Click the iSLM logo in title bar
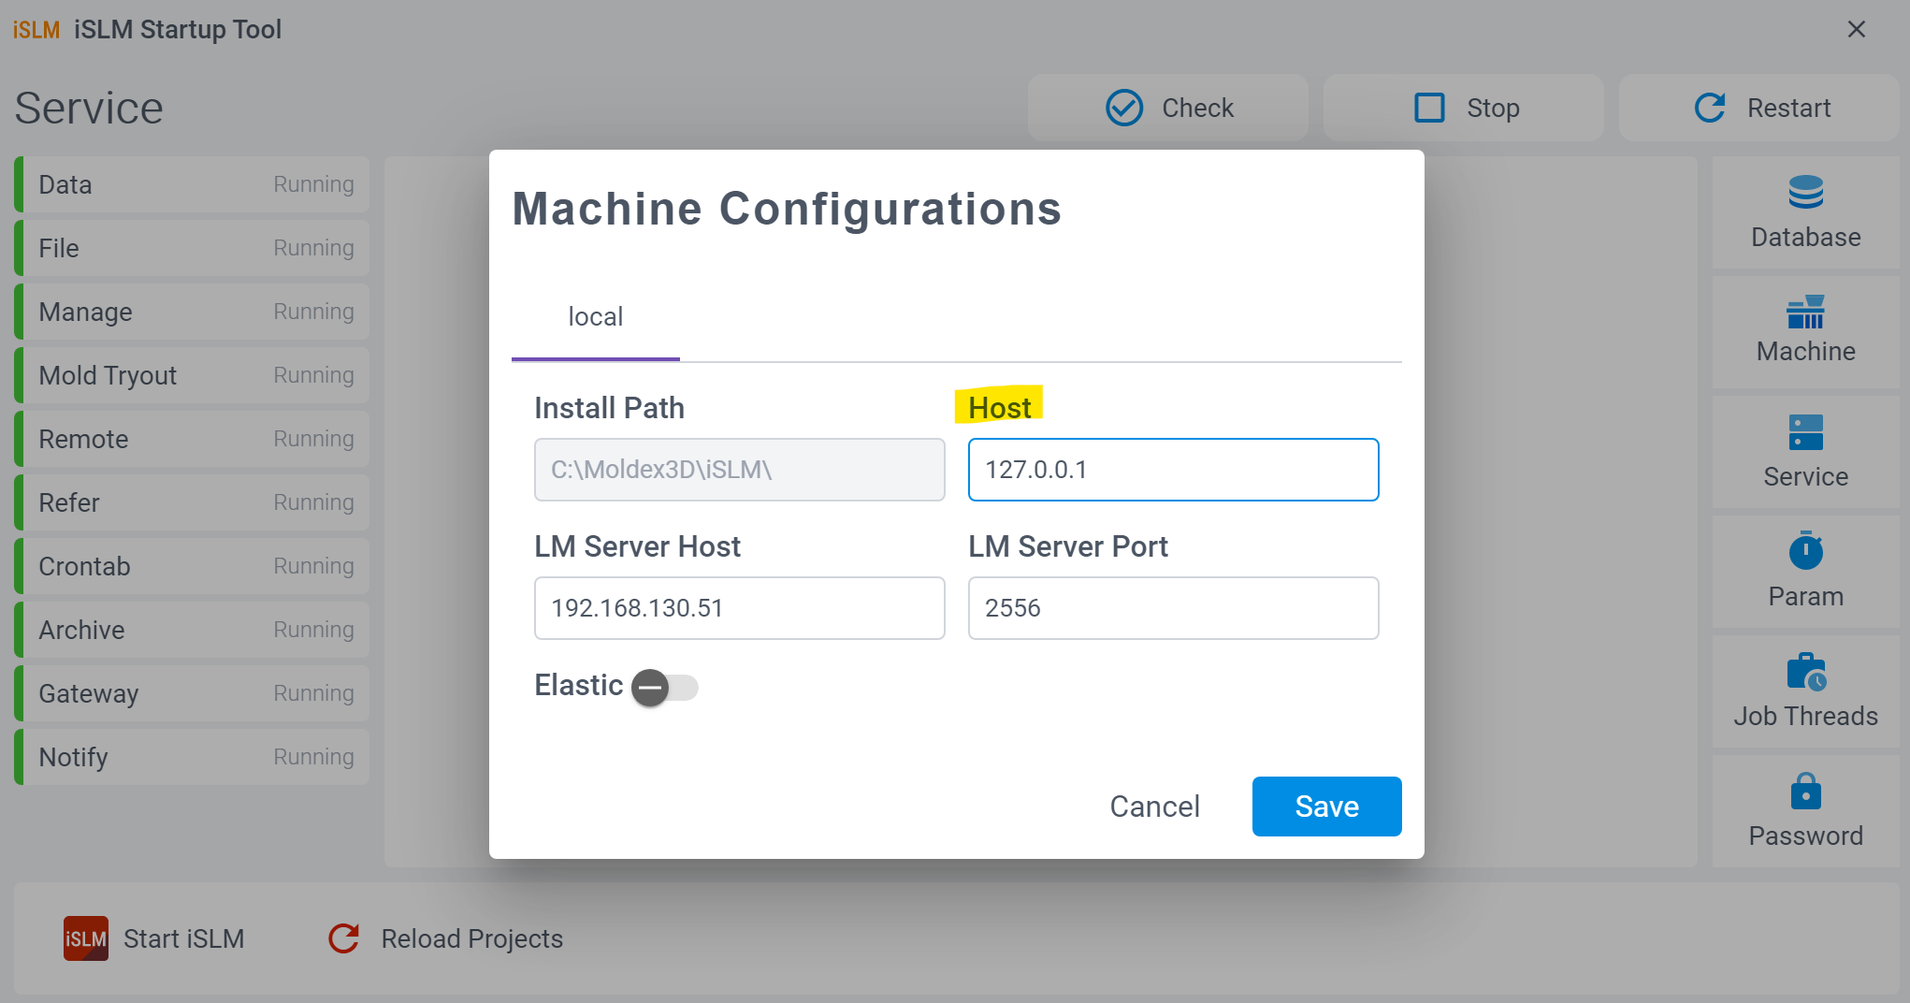The image size is (1910, 1003). click(36, 30)
